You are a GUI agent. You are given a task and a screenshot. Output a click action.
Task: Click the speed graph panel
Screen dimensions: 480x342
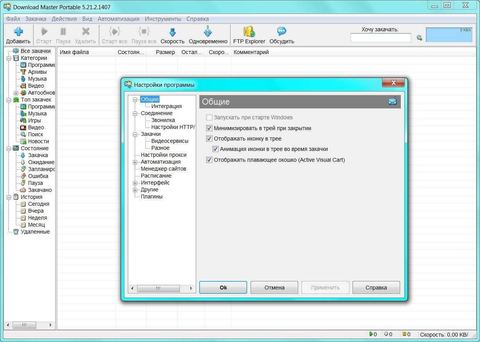pyautogui.click(x=449, y=34)
